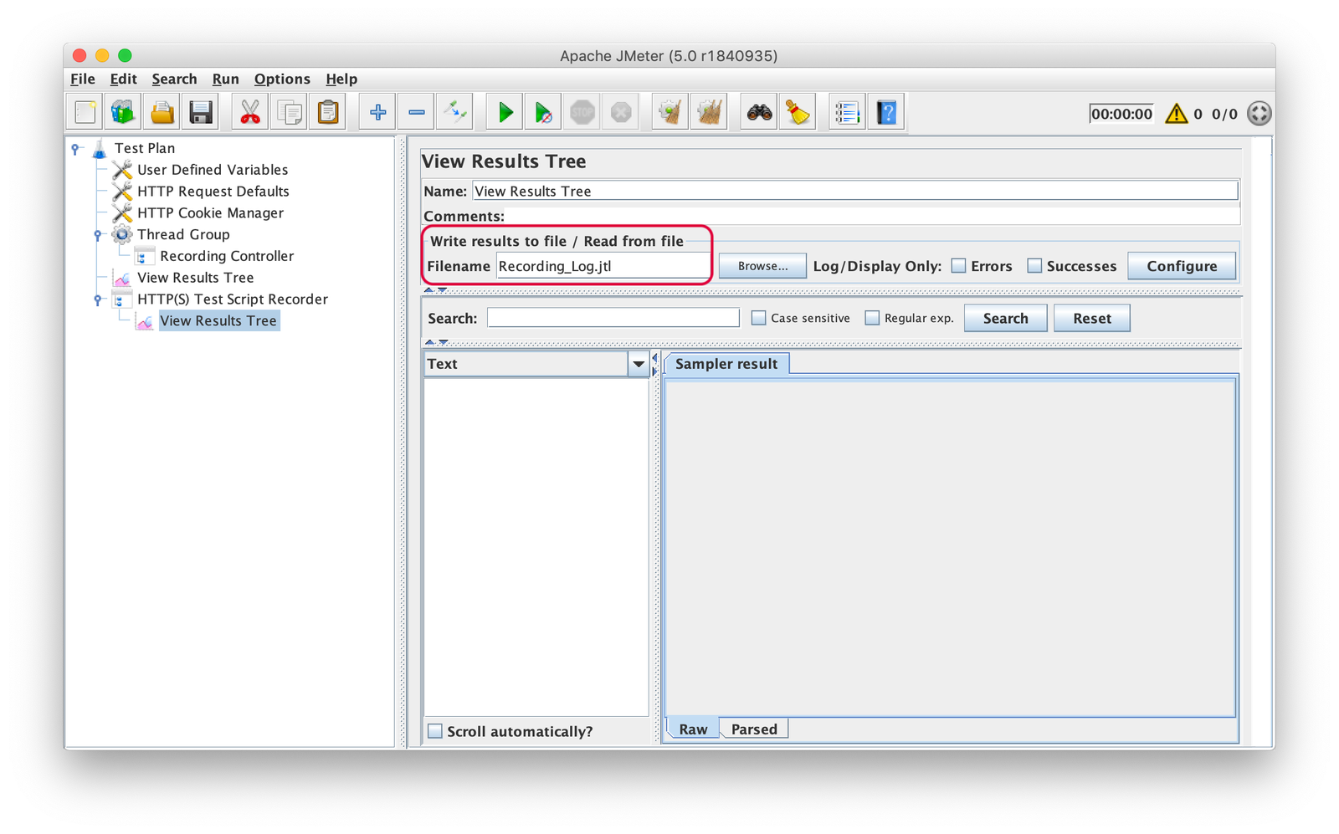Collapse the Thread Group tree node
Image resolution: width=1339 pixels, height=834 pixels.
point(98,235)
